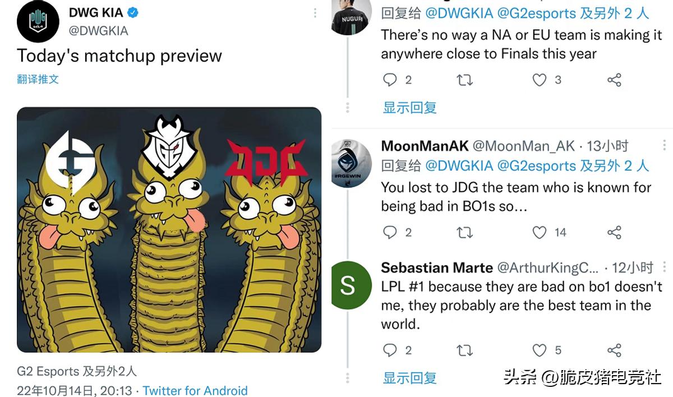
Task: Open Twitter for Android source link
Action: point(195,391)
